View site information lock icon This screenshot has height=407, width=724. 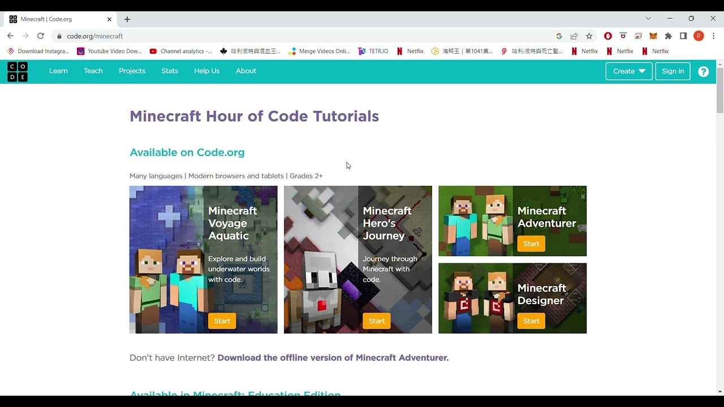59,36
